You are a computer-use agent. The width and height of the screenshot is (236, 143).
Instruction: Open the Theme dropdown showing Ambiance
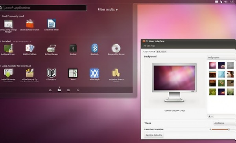point(225,123)
